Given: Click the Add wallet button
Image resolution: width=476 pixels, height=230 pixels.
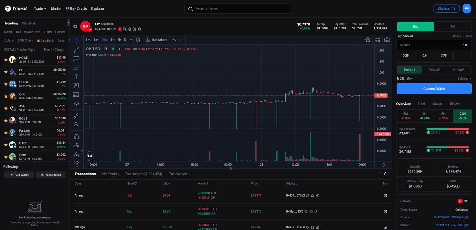Looking at the screenshot, I should coord(19,175).
